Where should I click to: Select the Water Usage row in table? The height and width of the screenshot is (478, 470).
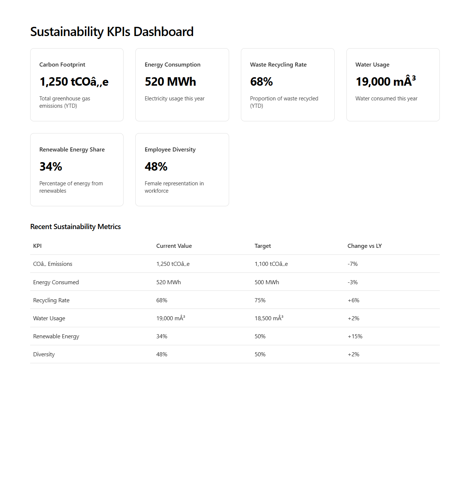[235, 318]
